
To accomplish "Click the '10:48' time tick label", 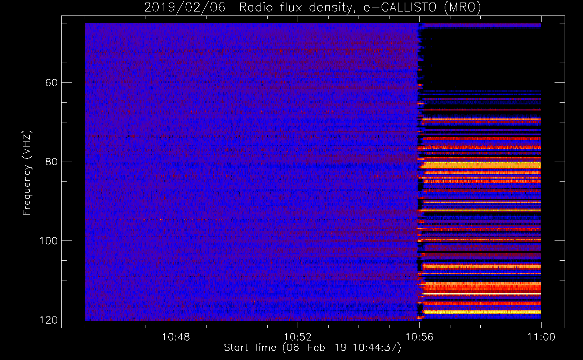I will [x=176, y=337].
